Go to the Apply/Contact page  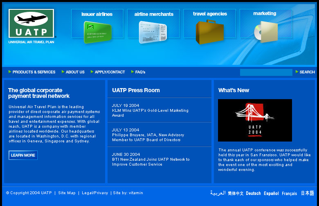(x=110, y=72)
